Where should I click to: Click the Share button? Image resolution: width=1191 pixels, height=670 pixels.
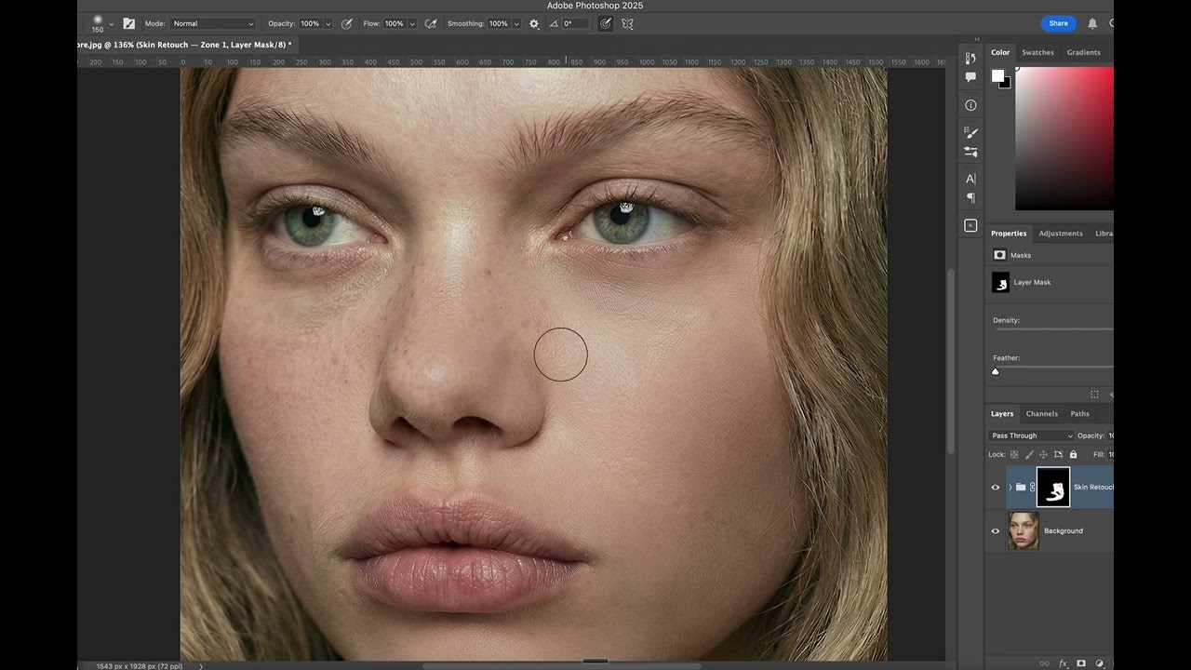click(x=1058, y=23)
